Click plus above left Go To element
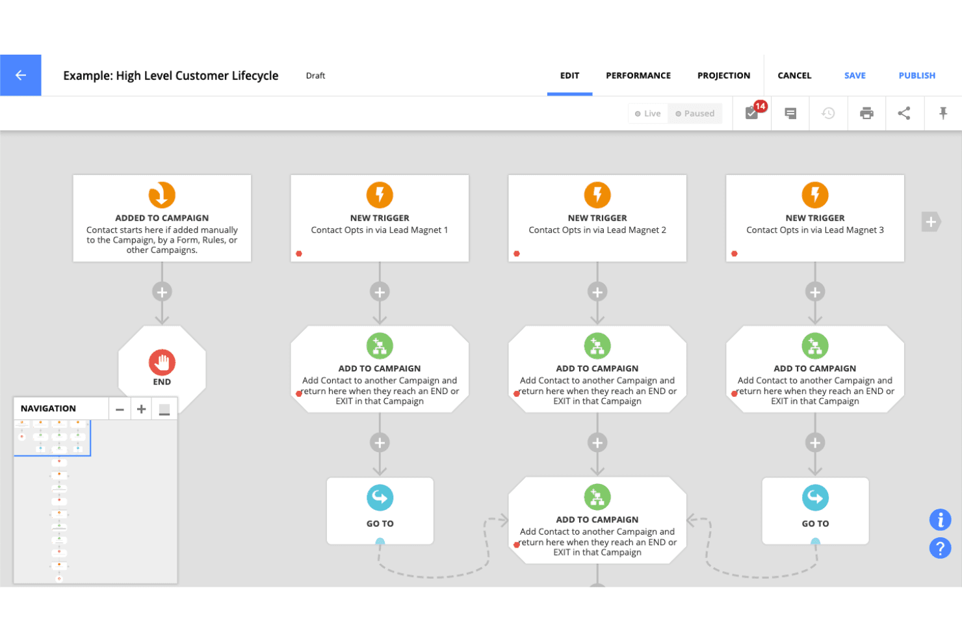Viewport: 962px width, 642px height. pyautogui.click(x=380, y=443)
